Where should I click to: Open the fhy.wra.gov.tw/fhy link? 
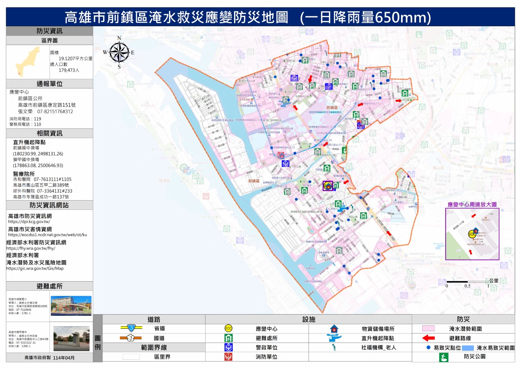(31, 248)
